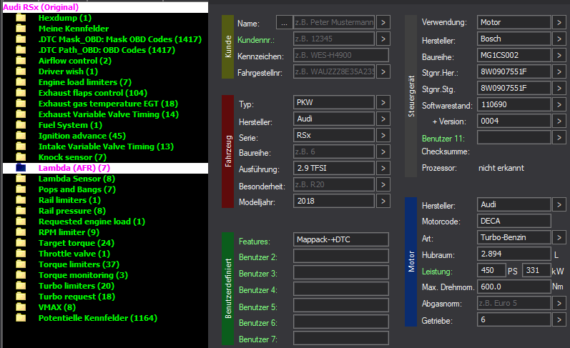Open dropdown arrow for Baureihe MG1CS002
The image size is (570, 348).
(559, 55)
